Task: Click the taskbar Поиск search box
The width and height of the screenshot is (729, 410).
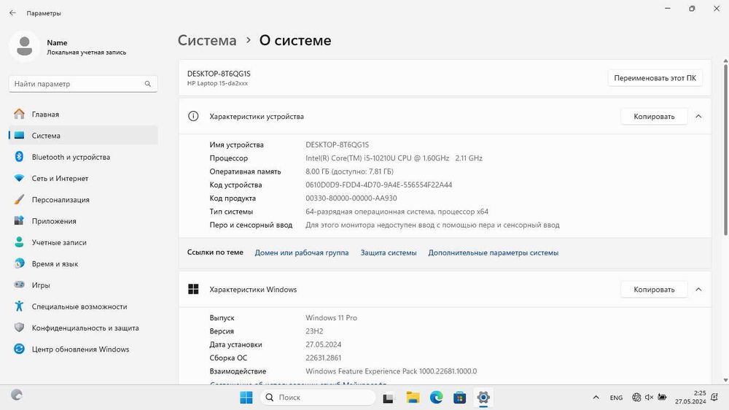Action: tap(318, 398)
